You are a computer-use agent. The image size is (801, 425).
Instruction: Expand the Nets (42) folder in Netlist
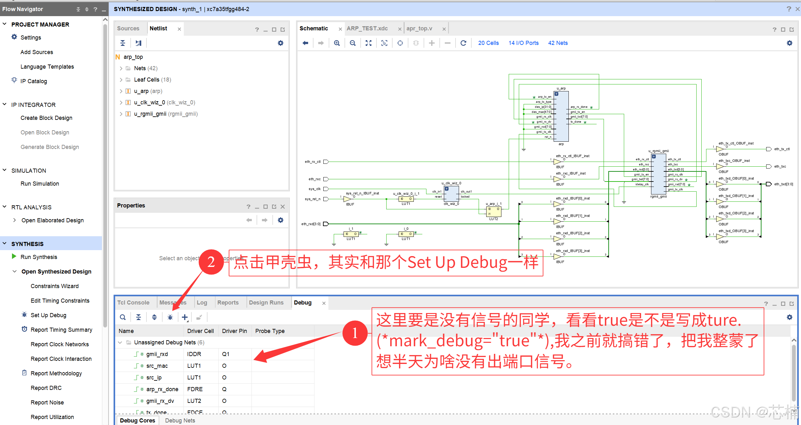(x=121, y=68)
